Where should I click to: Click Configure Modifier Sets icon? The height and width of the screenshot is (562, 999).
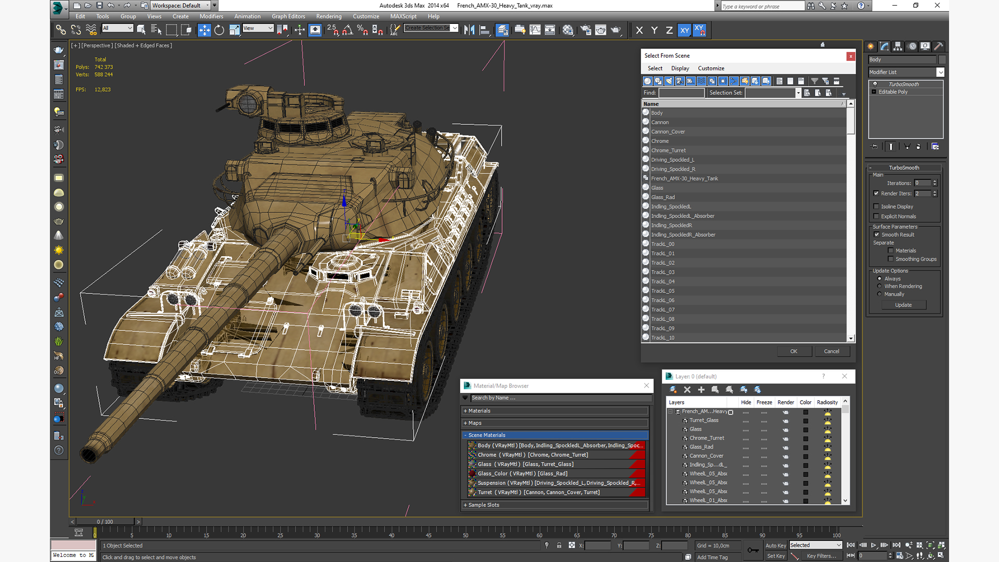tap(935, 147)
